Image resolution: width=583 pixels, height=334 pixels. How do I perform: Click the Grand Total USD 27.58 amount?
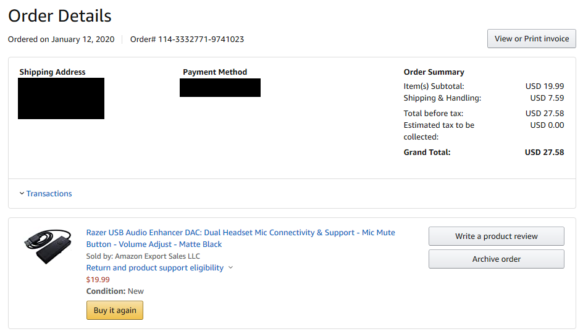[544, 152]
